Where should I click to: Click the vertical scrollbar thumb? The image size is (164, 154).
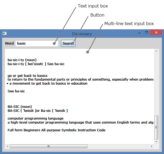pos(156,127)
